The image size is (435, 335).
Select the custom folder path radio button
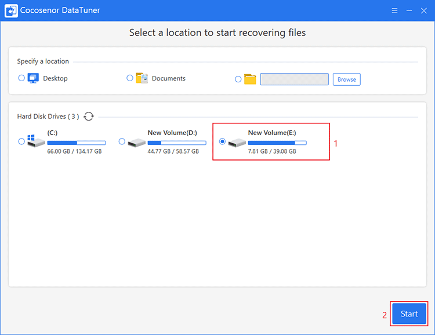pos(238,79)
